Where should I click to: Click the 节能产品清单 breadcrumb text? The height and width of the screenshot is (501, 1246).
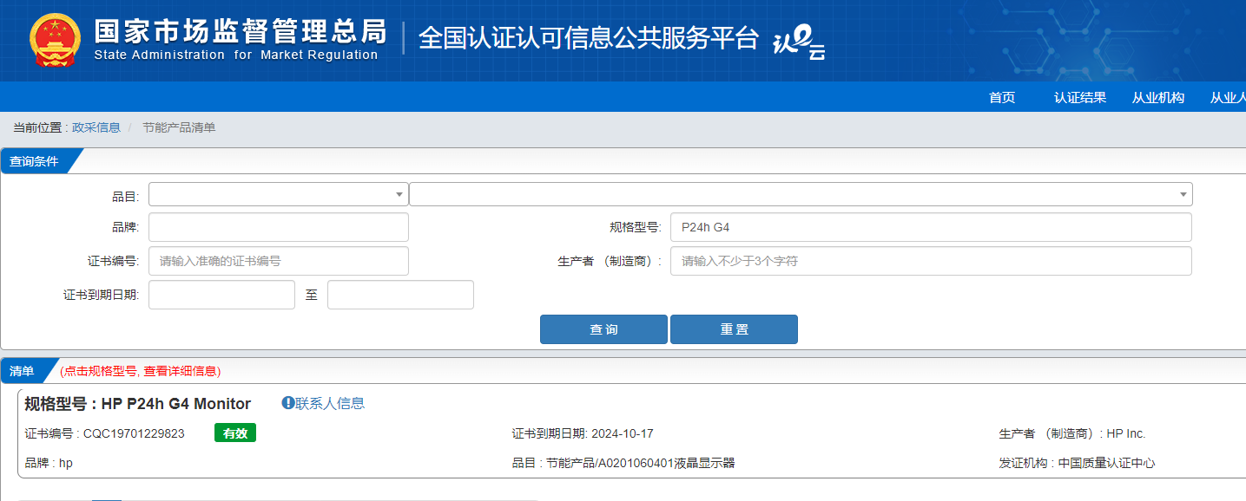[179, 127]
